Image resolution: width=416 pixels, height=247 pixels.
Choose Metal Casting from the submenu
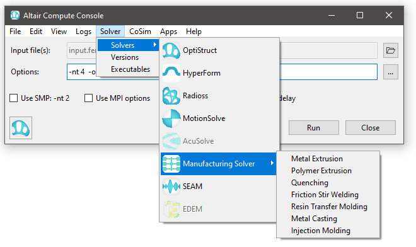(328, 219)
